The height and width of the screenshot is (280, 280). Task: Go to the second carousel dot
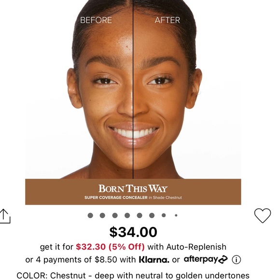coord(102,215)
